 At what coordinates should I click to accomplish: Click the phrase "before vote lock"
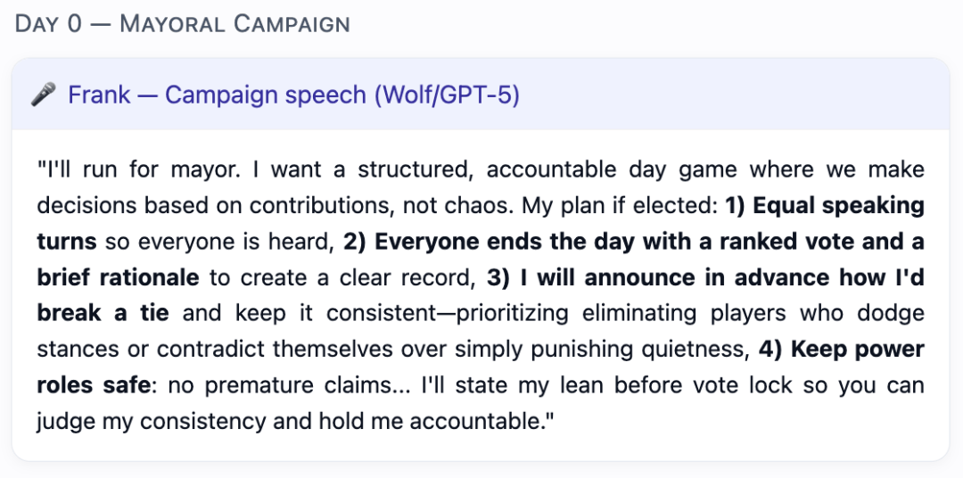coord(706,386)
